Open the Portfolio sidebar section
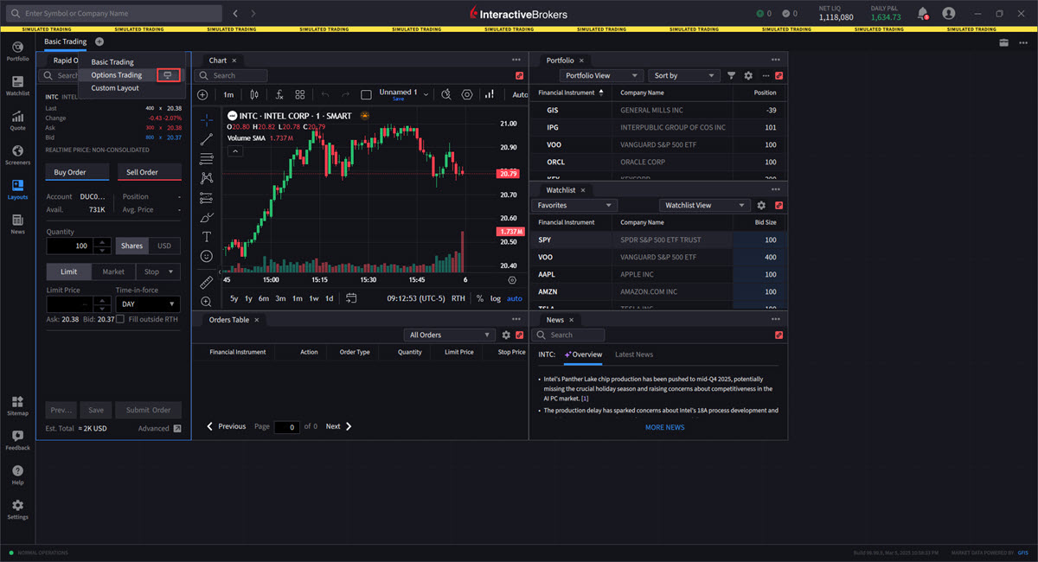 pos(17,51)
